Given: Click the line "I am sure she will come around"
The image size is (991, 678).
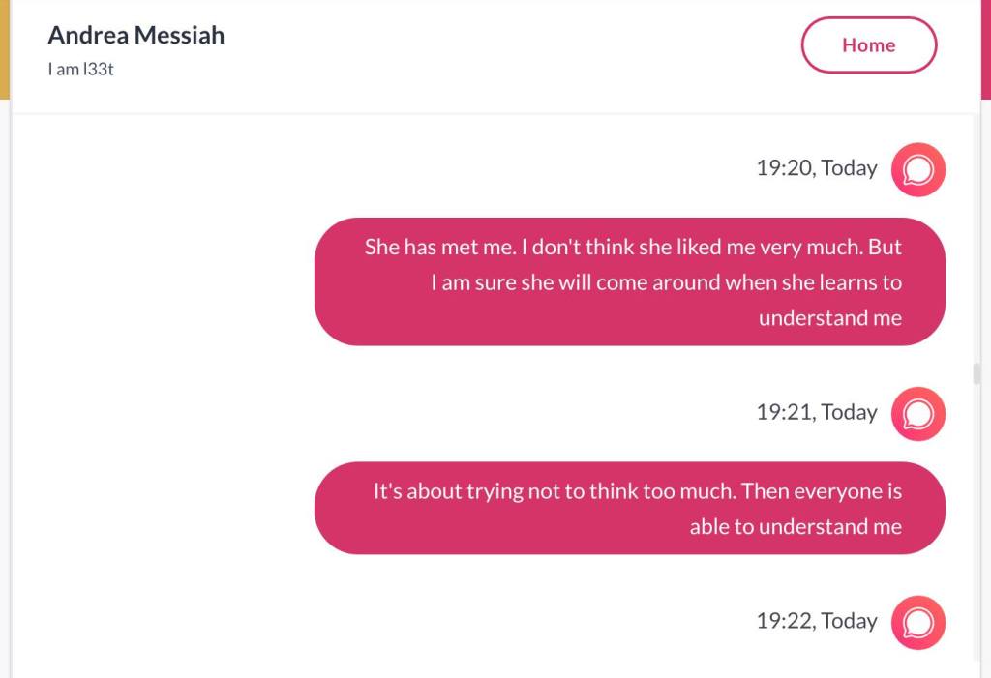Looking at the screenshot, I should pyautogui.click(x=666, y=282).
